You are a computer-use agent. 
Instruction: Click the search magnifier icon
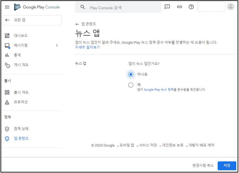coord(83,7)
